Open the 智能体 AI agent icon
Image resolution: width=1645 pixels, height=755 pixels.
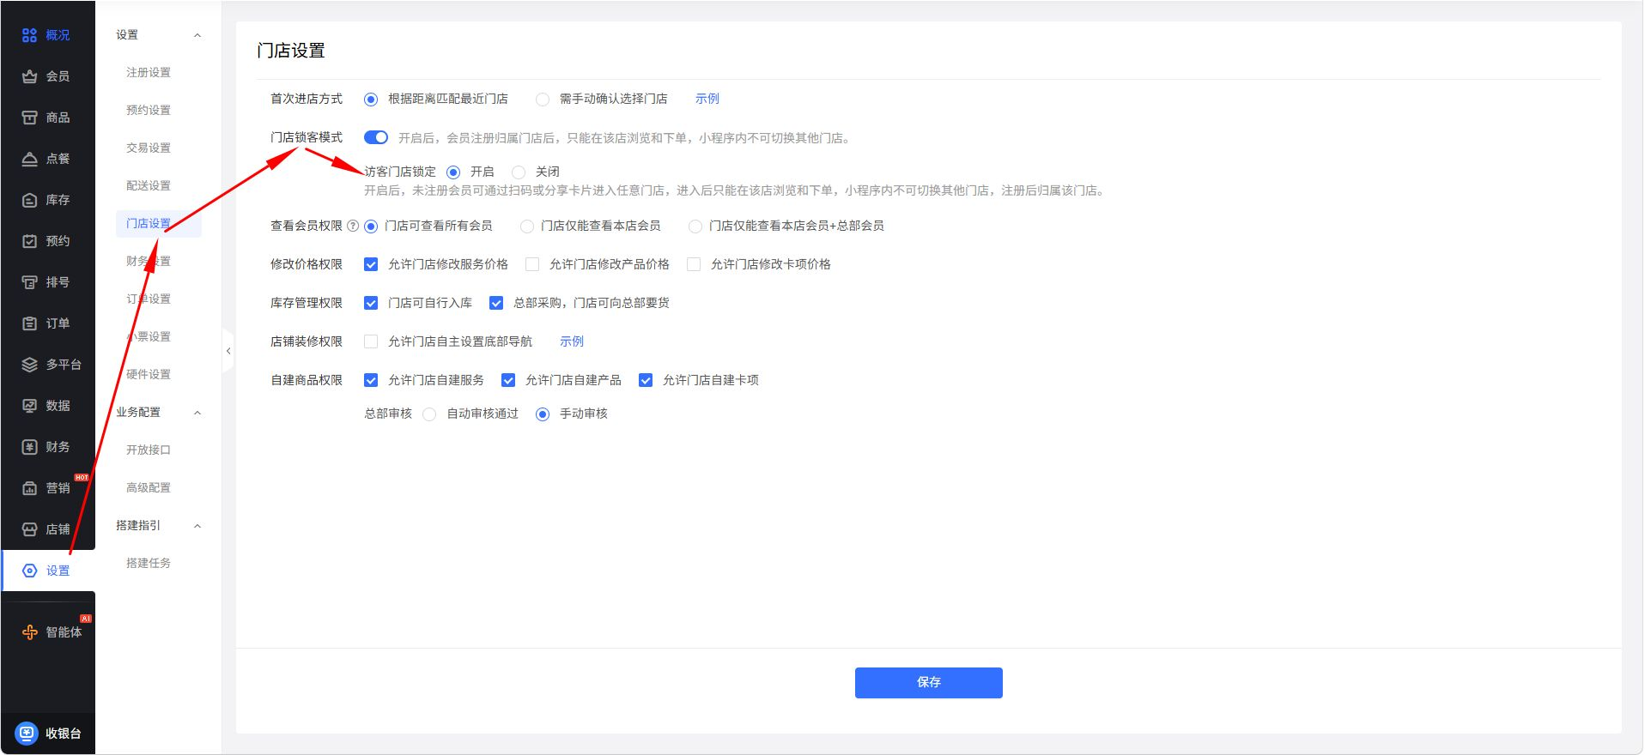[x=29, y=632]
